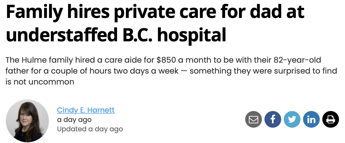Screen dimensions: 345x143
Task: Share the article via the email envelope icon
Action: pyautogui.click(x=254, y=119)
